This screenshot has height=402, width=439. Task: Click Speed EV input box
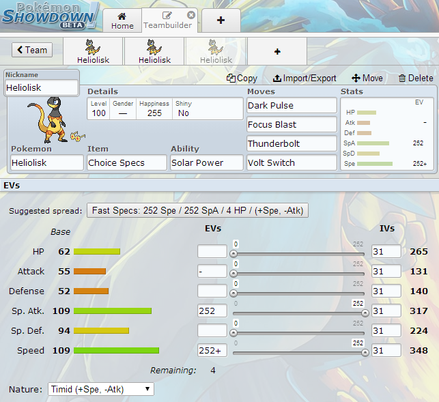click(212, 351)
